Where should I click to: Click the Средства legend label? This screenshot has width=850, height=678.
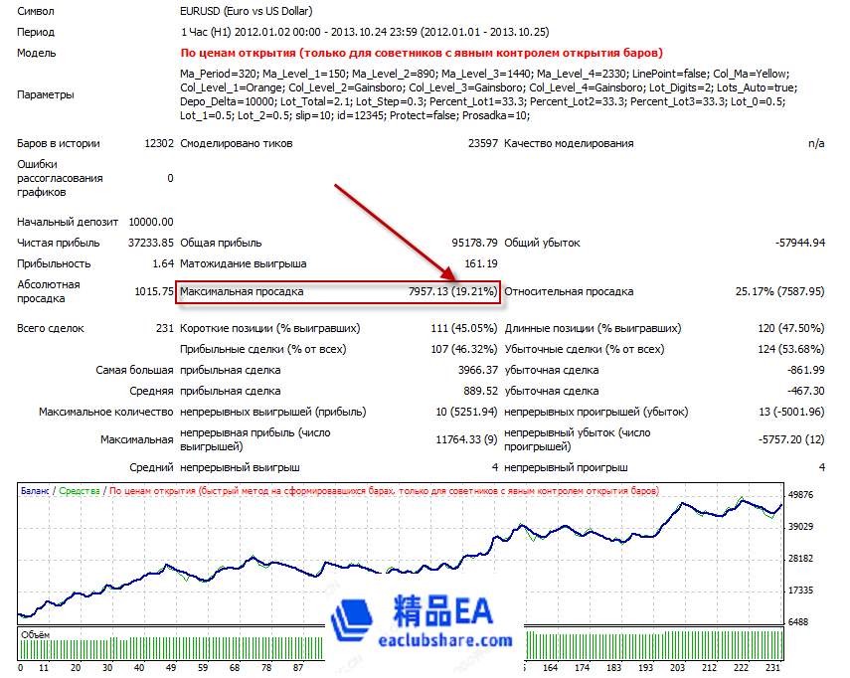point(81,491)
